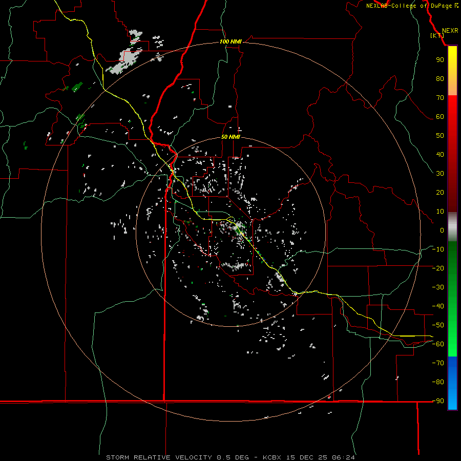Click the 80 value on velocity scale

440,78
